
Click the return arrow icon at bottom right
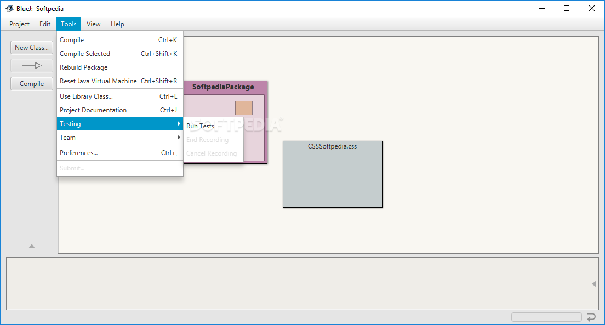pyautogui.click(x=591, y=317)
